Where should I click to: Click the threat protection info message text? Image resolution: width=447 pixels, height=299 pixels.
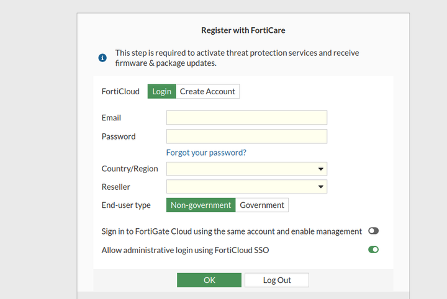237,58
